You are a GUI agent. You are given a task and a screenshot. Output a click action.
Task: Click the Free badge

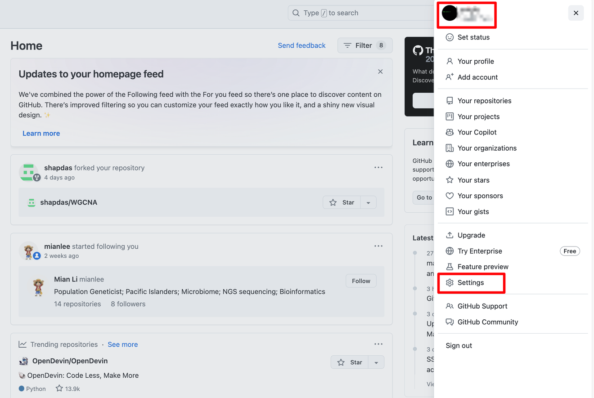[570, 251]
